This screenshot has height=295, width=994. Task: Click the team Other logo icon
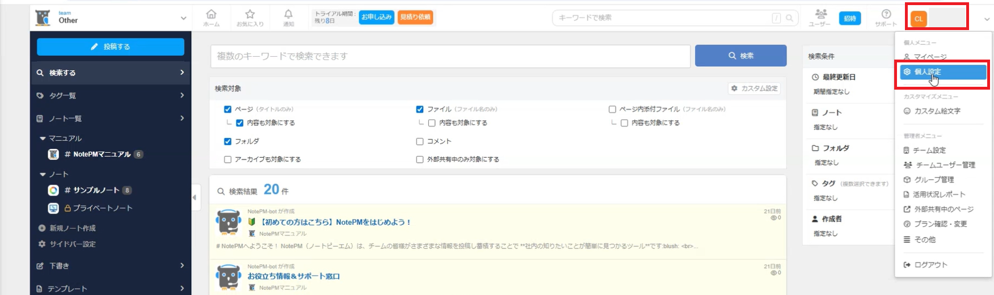[43, 18]
